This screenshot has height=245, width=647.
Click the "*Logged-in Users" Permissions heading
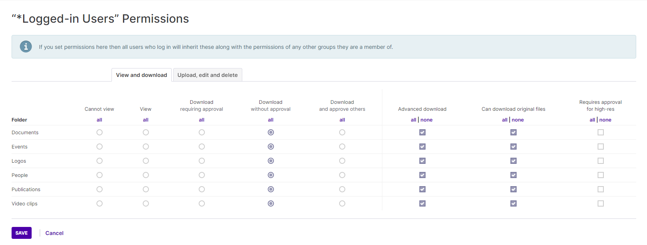(x=100, y=18)
